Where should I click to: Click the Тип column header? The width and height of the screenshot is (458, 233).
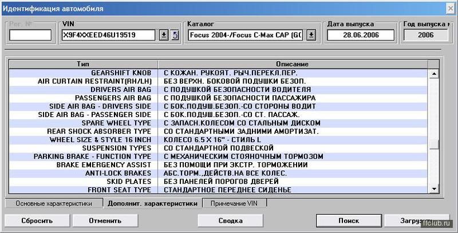click(83, 64)
